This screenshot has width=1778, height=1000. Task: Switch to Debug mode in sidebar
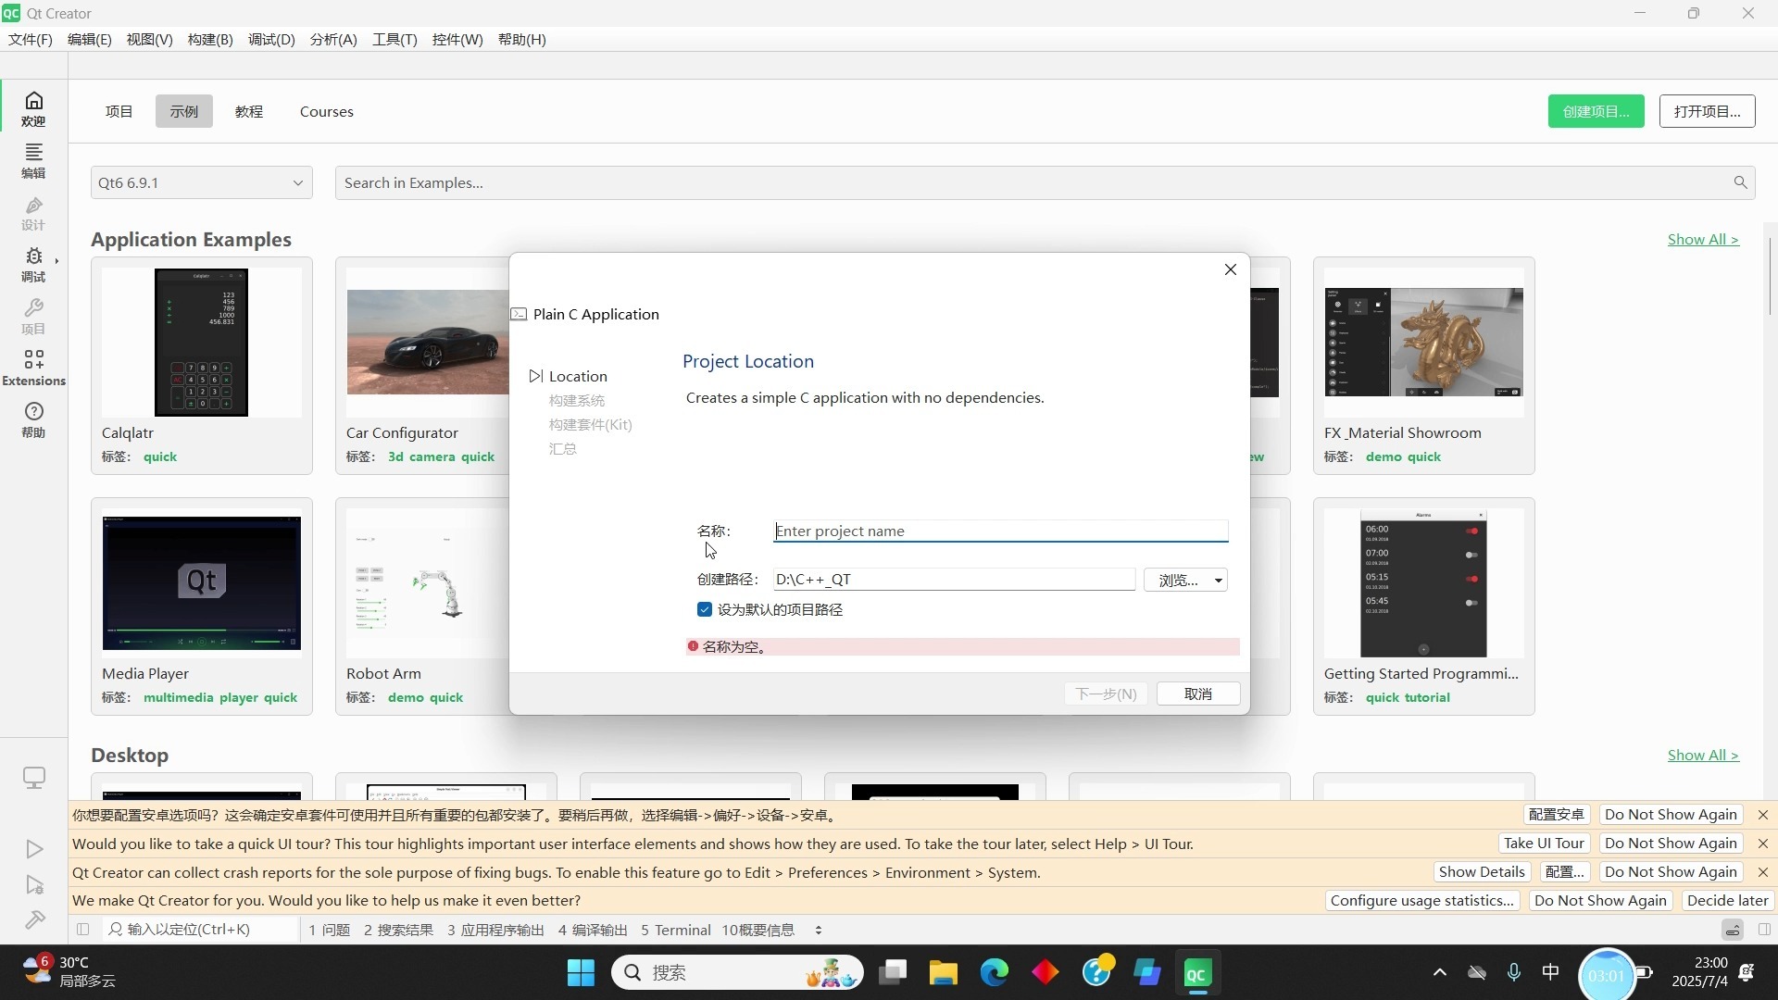click(x=33, y=264)
